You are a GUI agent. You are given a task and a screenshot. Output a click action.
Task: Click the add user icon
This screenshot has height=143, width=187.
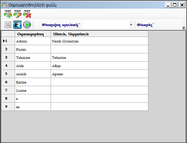click(x=8, y=14)
